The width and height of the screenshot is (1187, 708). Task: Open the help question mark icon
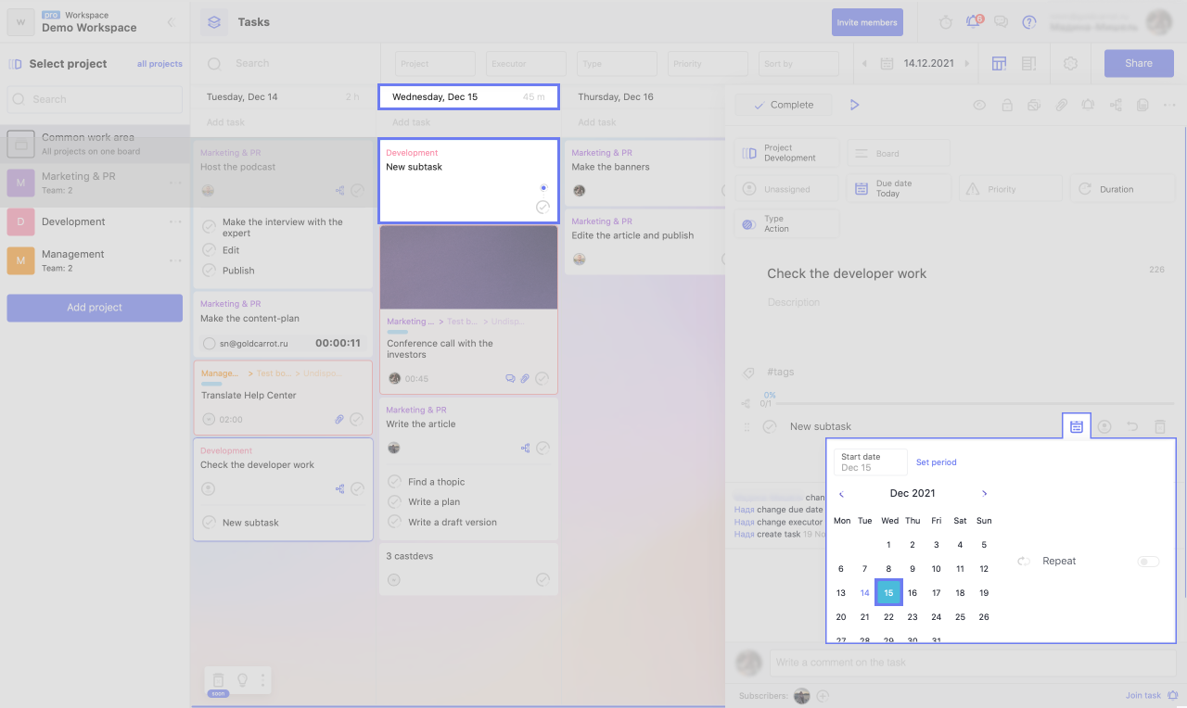[1028, 22]
